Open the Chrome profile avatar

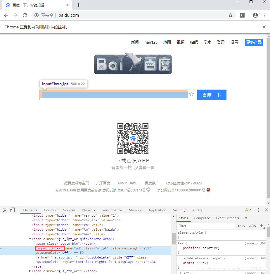(x=255, y=16)
